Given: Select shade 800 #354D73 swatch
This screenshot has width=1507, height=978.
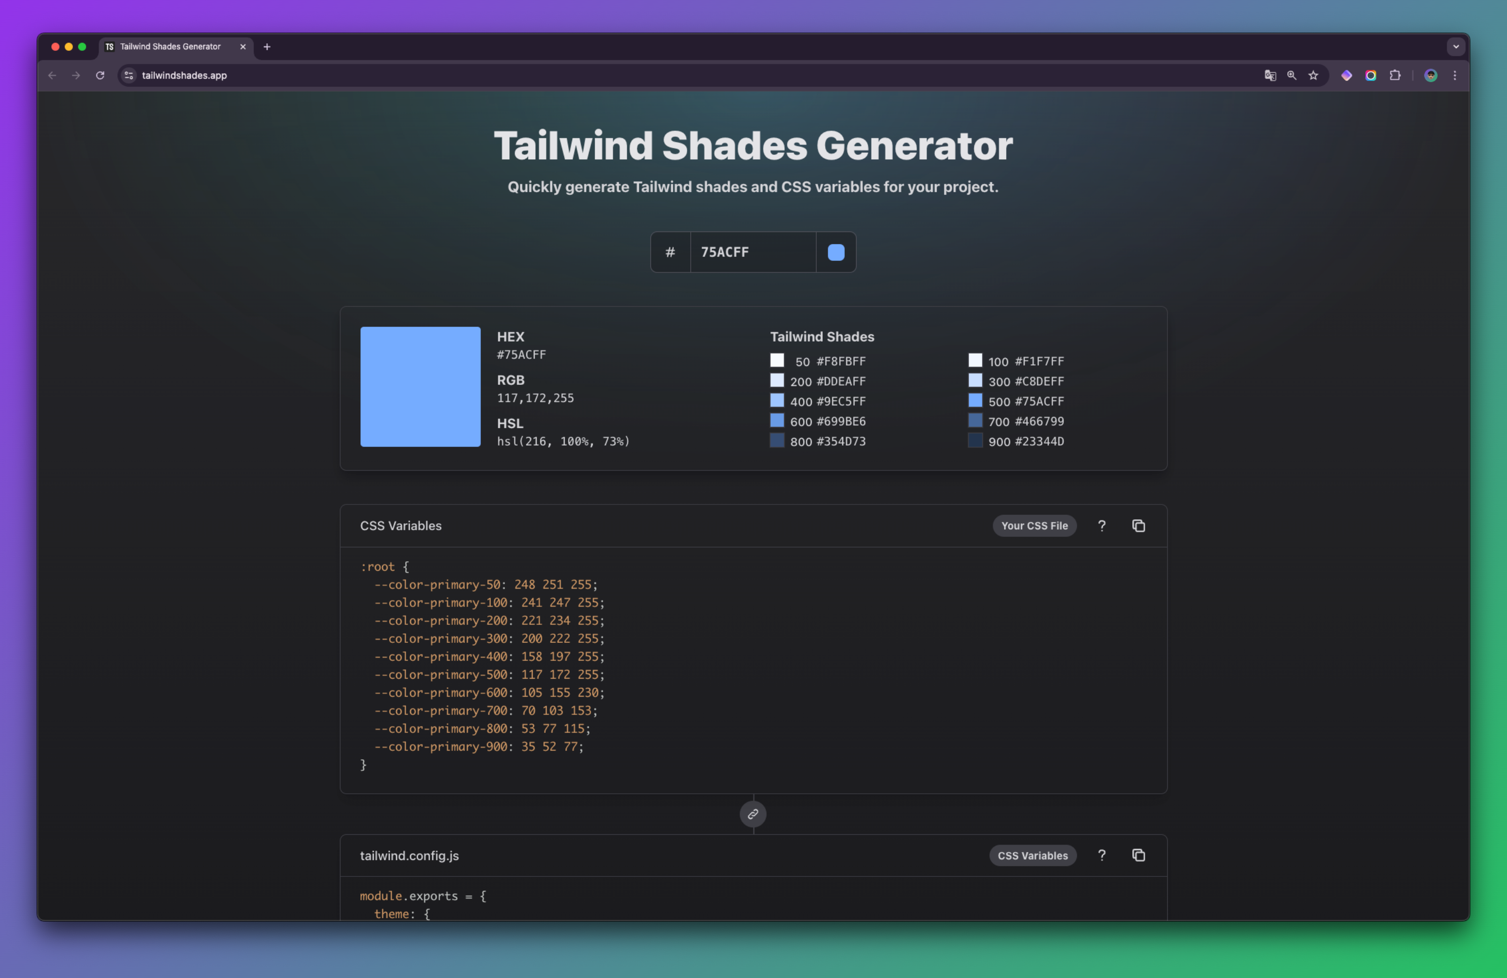Looking at the screenshot, I should pyautogui.click(x=777, y=440).
